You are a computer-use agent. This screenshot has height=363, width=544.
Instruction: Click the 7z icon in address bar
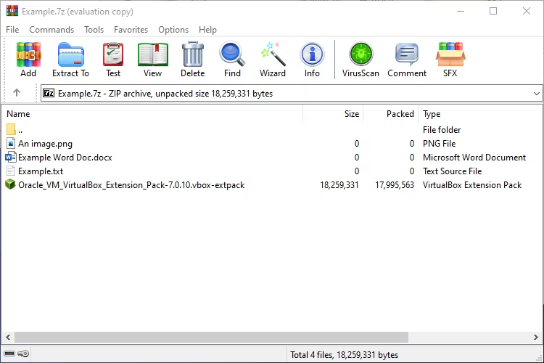pyautogui.click(x=49, y=93)
